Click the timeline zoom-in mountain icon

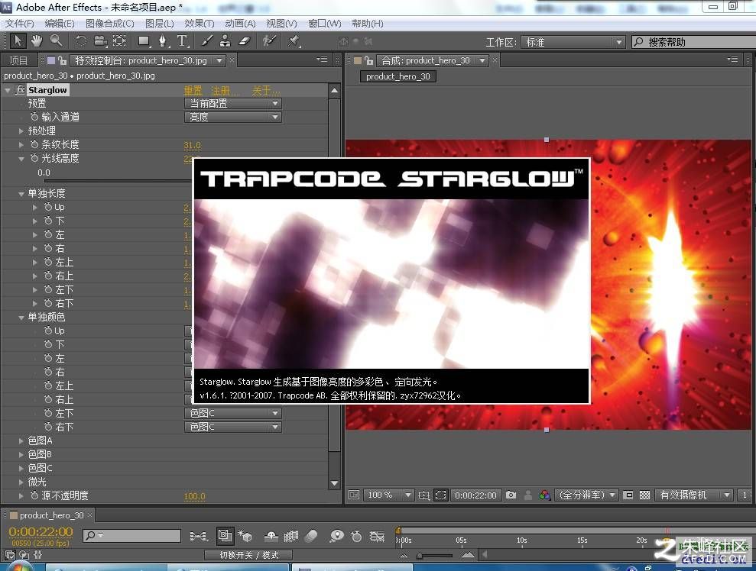click(x=467, y=555)
